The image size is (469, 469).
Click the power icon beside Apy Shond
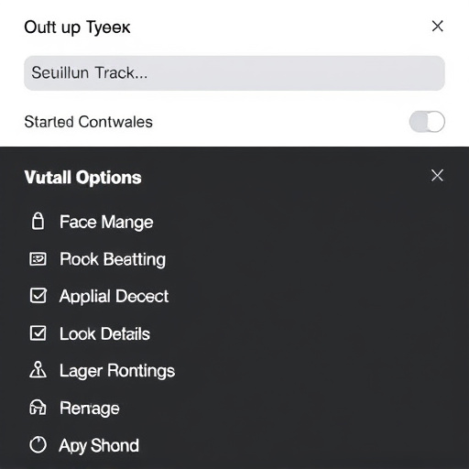tap(38, 445)
